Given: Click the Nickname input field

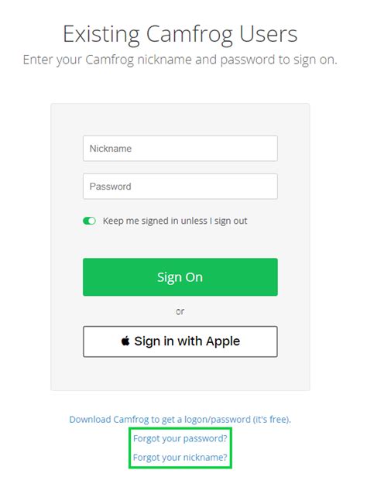Looking at the screenshot, I should tap(180, 149).
